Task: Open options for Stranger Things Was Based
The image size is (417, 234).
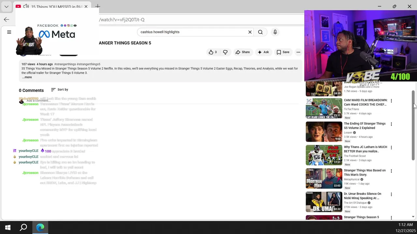Action: point(391,171)
